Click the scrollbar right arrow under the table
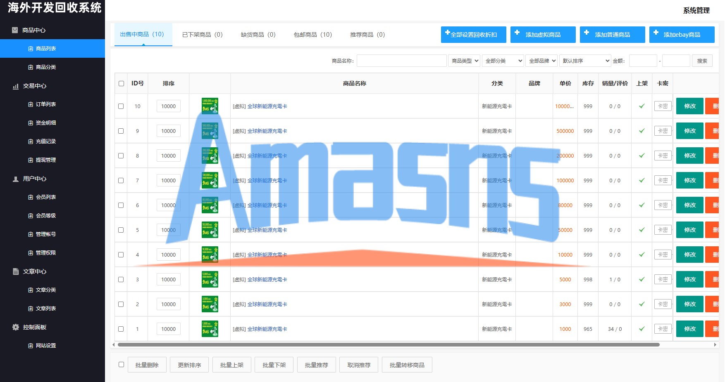The width and height of the screenshot is (725, 382). pyautogui.click(x=715, y=344)
